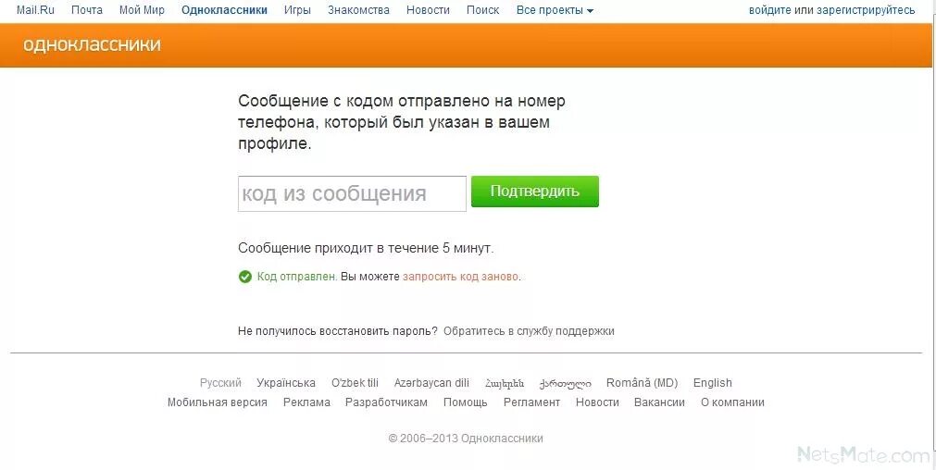This screenshot has height=470, width=936.
Task: Click the green checkmark icon near Код отправлен
Action: click(244, 277)
